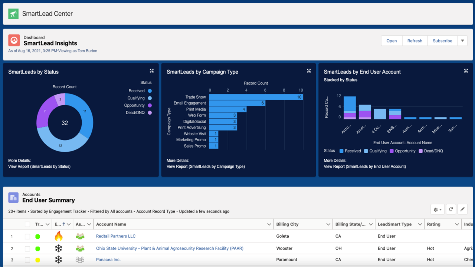Open the Billing City column menu
The width and height of the screenshot is (475, 267).
point(328,224)
